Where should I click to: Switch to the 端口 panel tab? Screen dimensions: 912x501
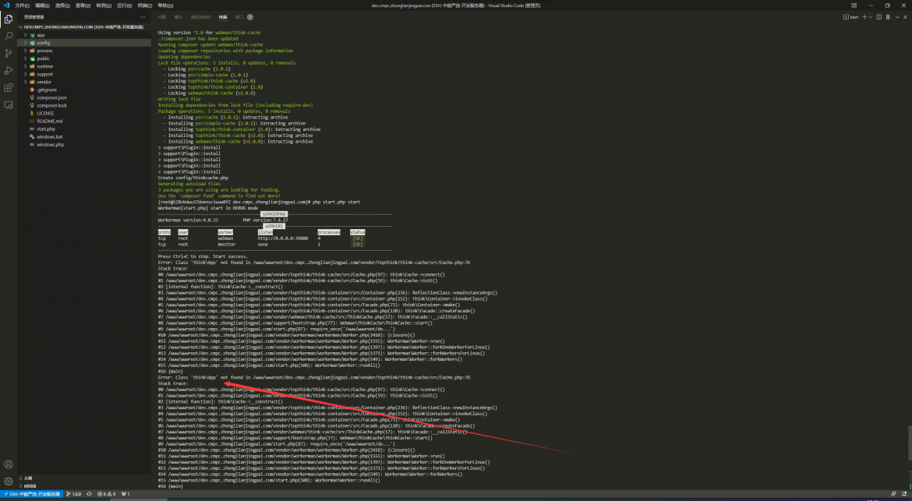[244, 17]
